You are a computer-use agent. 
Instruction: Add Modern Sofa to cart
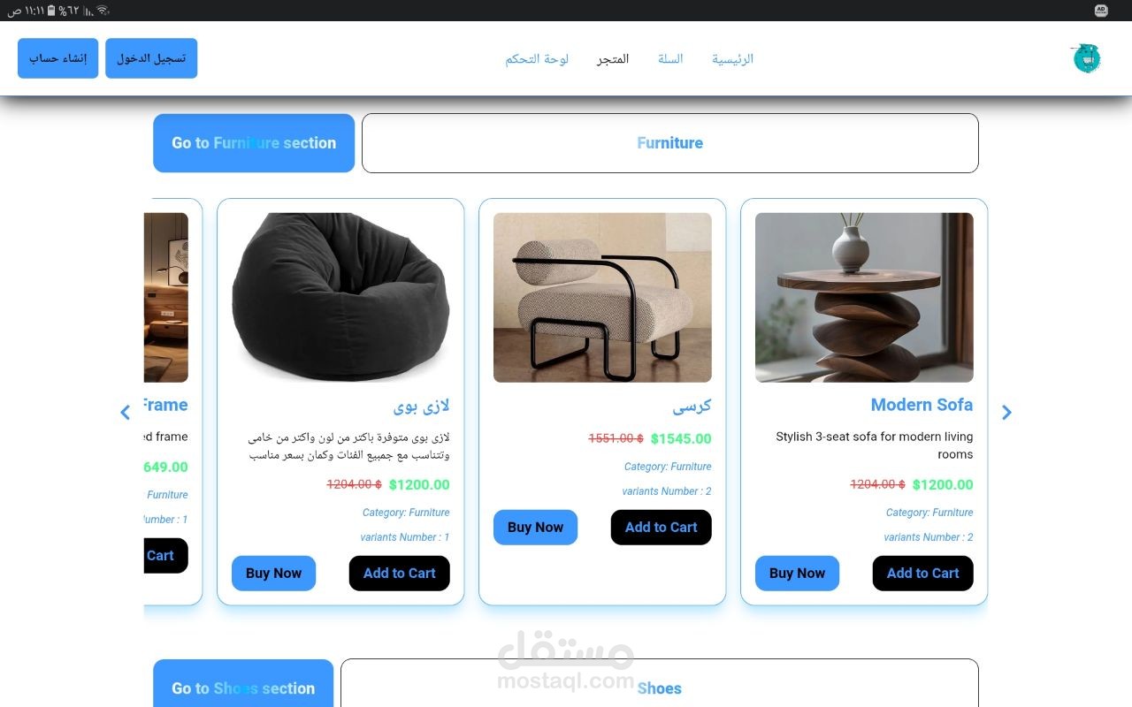pos(922,574)
